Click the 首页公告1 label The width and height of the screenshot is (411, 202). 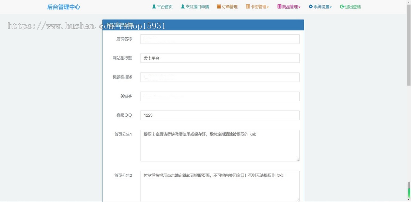123,134
